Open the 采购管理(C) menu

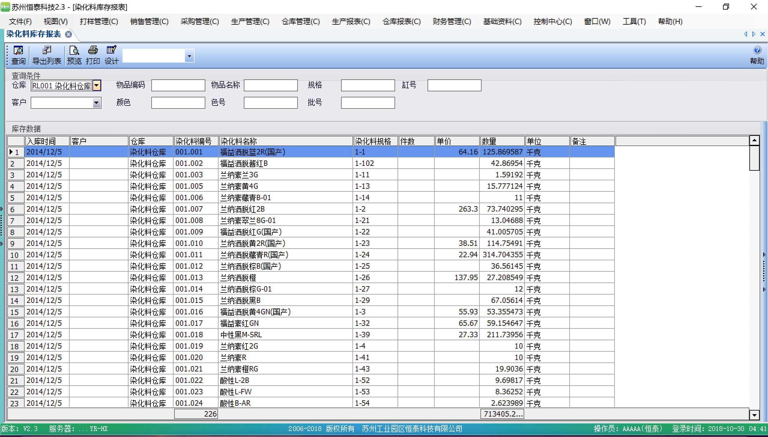[200, 22]
